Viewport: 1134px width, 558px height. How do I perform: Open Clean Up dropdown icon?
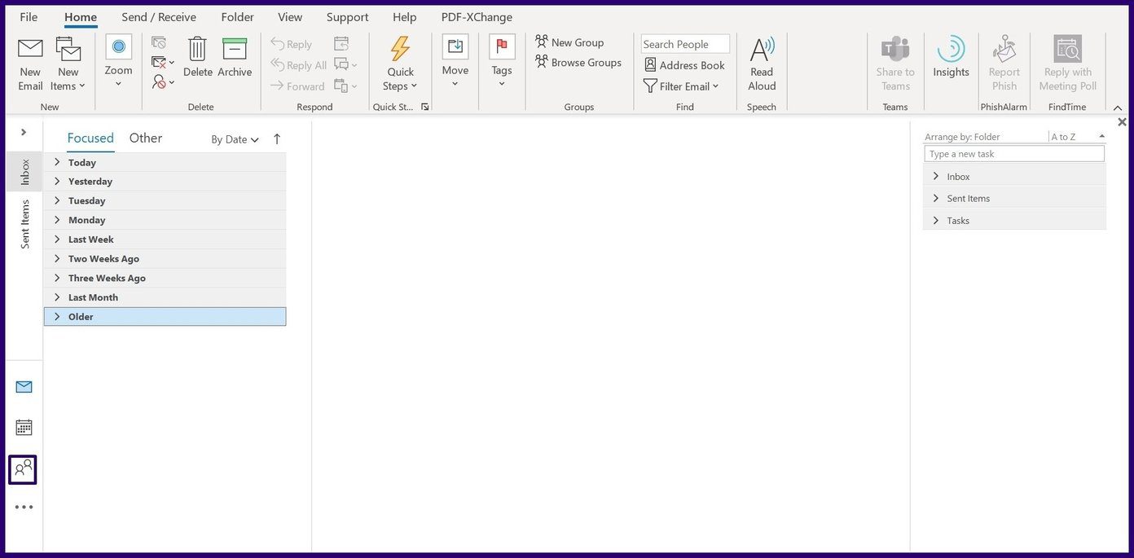tap(163, 62)
